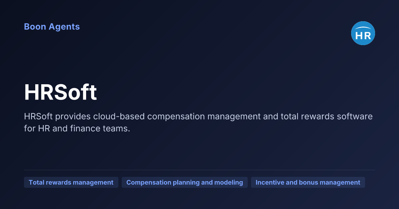This screenshot has height=209, width=399.
Task: Click the HRSoft title heading
Action: [61, 93]
